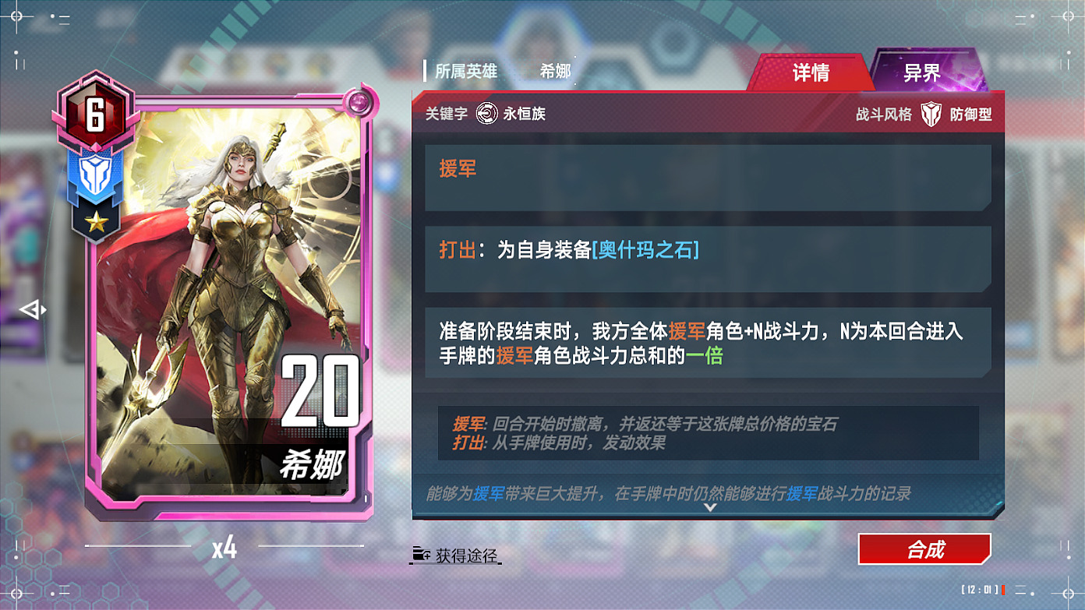Click the 援军 glossary explanation box

[708, 433]
